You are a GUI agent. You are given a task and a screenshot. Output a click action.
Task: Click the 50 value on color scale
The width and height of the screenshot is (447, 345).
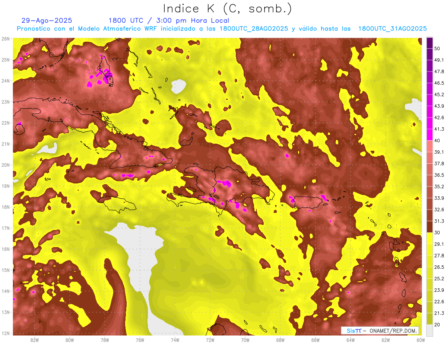pyautogui.click(x=437, y=48)
